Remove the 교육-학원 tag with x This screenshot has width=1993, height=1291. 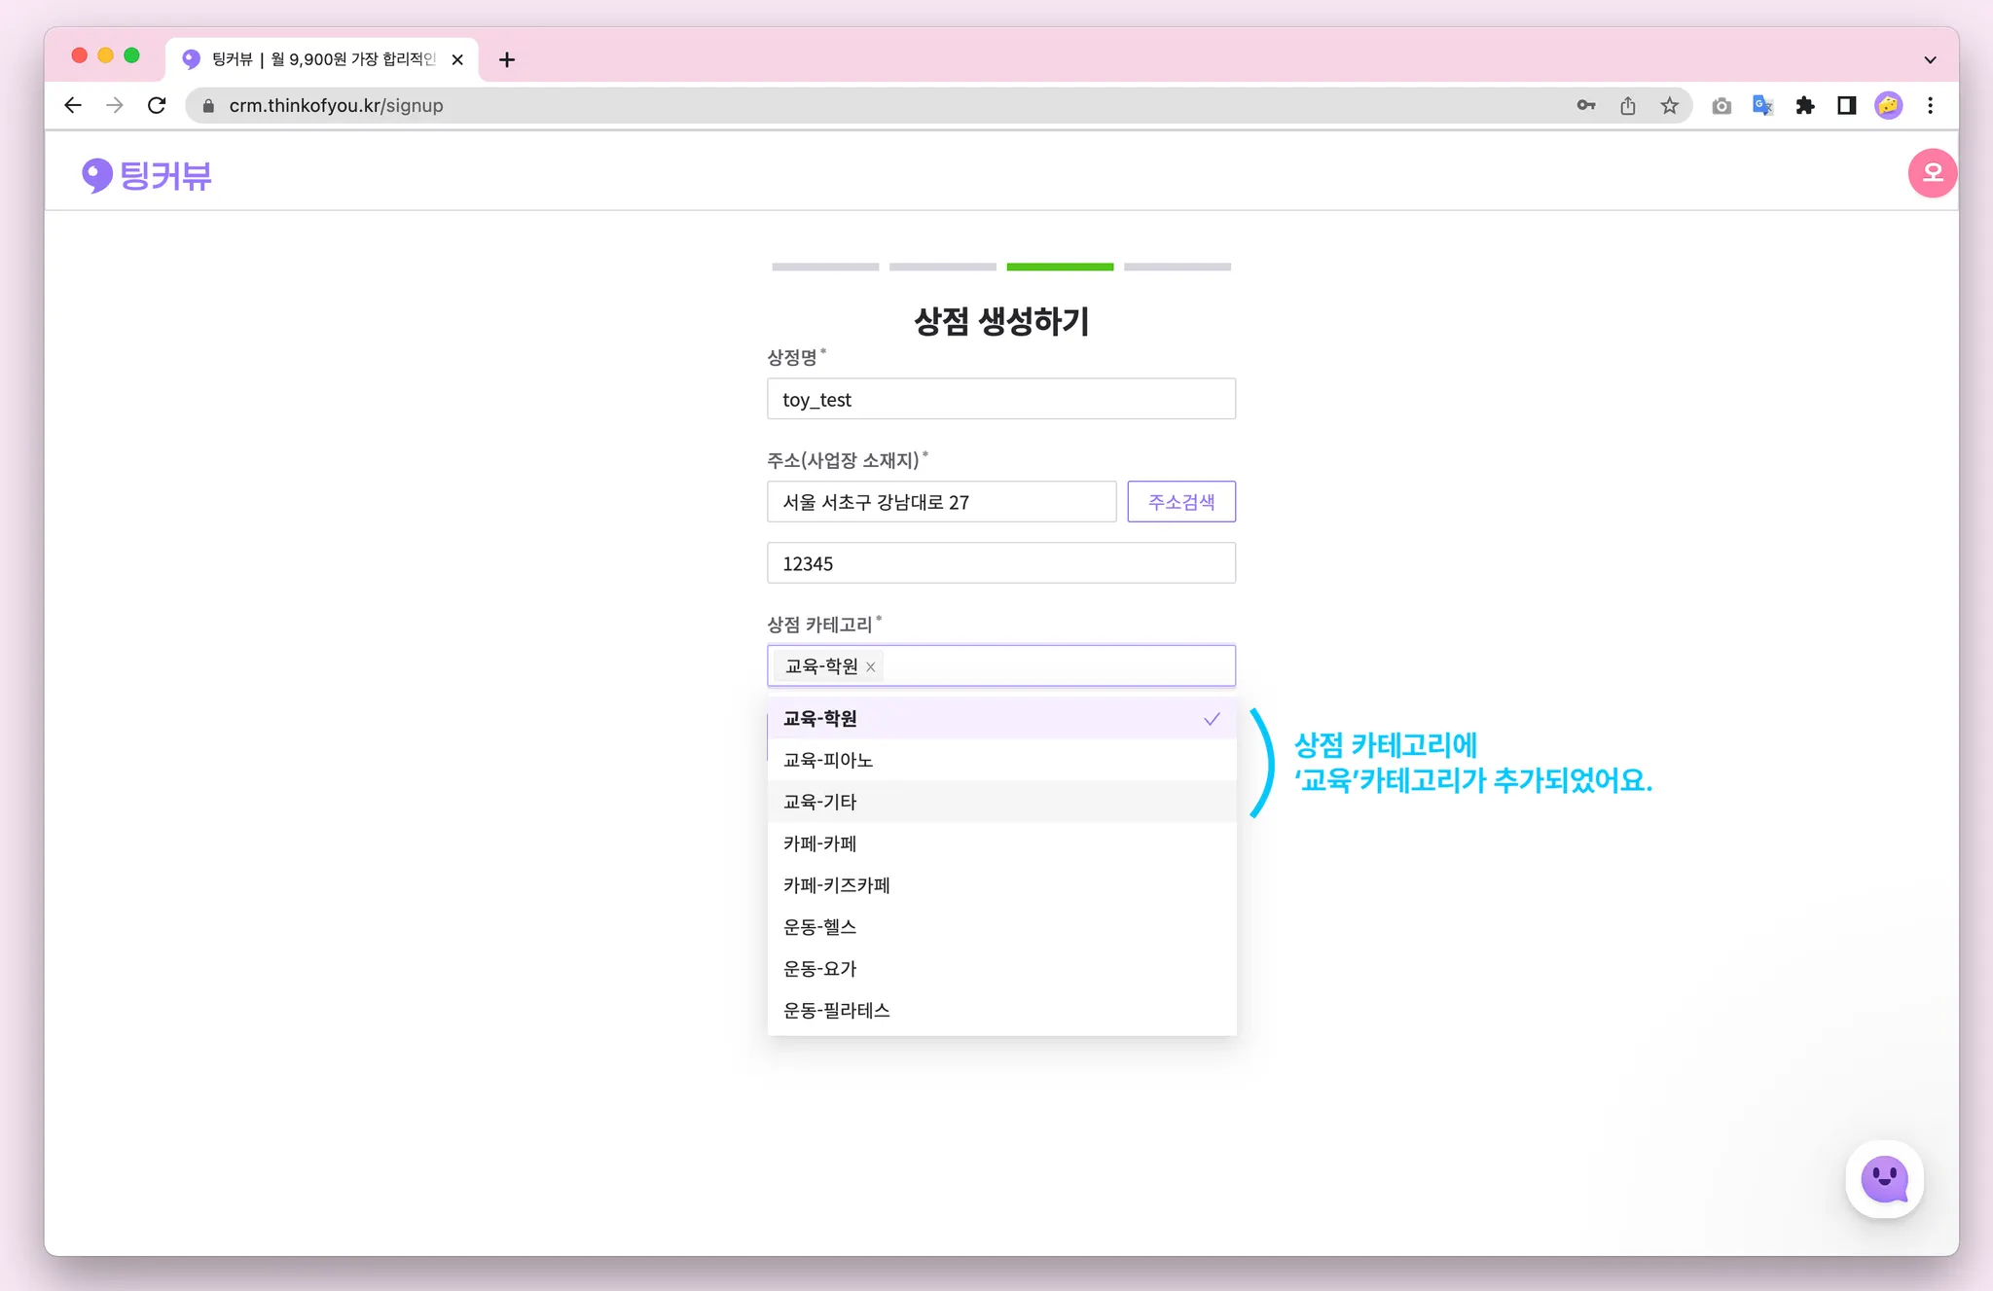871,667
